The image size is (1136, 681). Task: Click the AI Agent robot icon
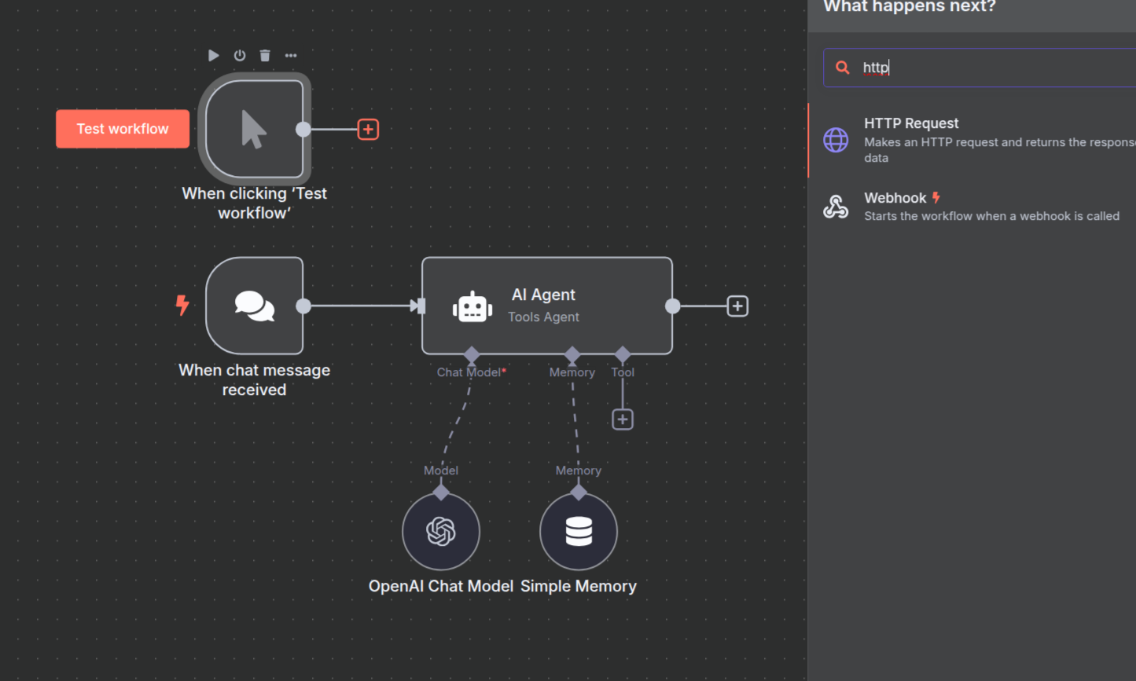coord(472,306)
